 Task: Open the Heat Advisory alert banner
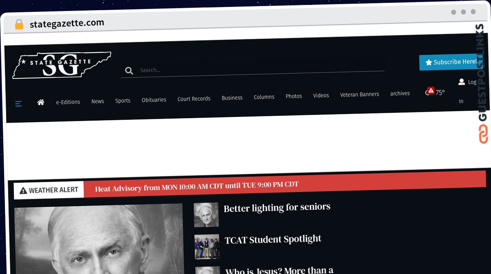(284, 184)
